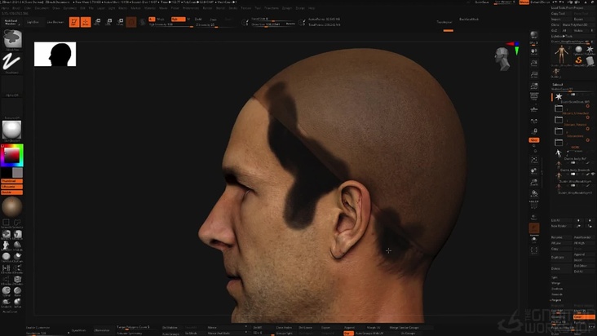Click the orange Qxyz rotation icon

pos(534,139)
